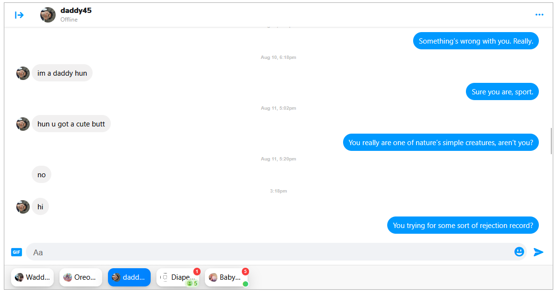Image resolution: width=559 pixels, height=296 pixels.
Task: Click avatar next to "hi" message
Action: coord(23,207)
